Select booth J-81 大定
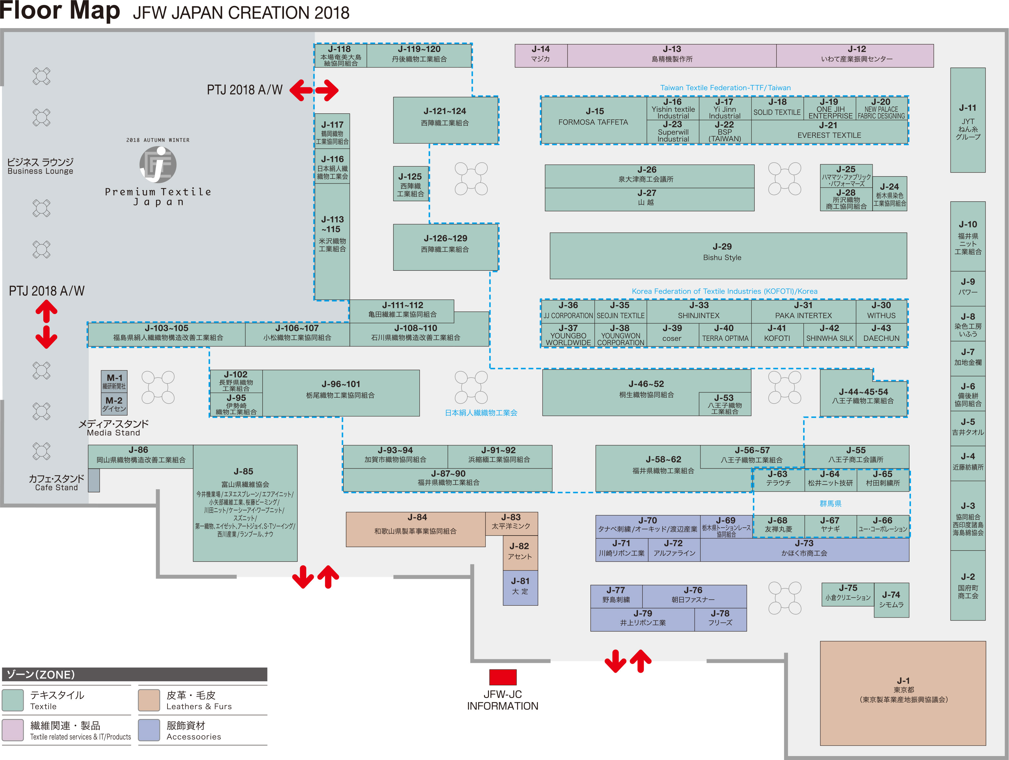 [520, 588]
